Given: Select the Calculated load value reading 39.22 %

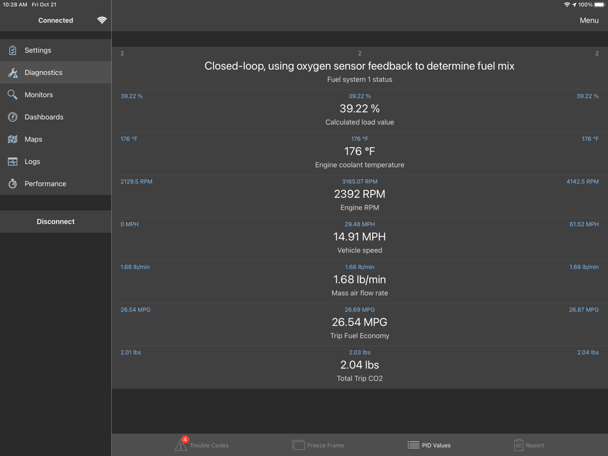Looking at the screenshot, I should coord(360,109).
